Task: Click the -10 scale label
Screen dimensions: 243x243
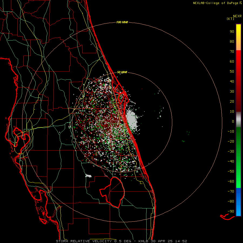Action: (231, 131)
